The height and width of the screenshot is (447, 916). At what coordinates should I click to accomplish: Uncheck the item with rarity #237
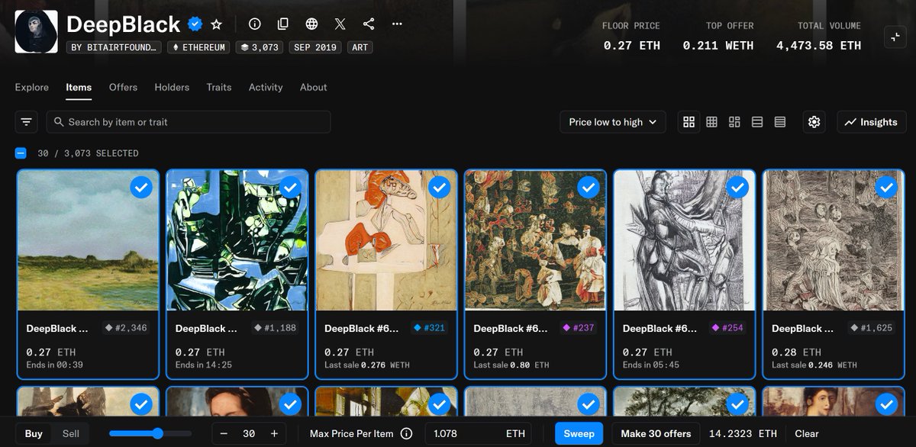tap(589, 187)
